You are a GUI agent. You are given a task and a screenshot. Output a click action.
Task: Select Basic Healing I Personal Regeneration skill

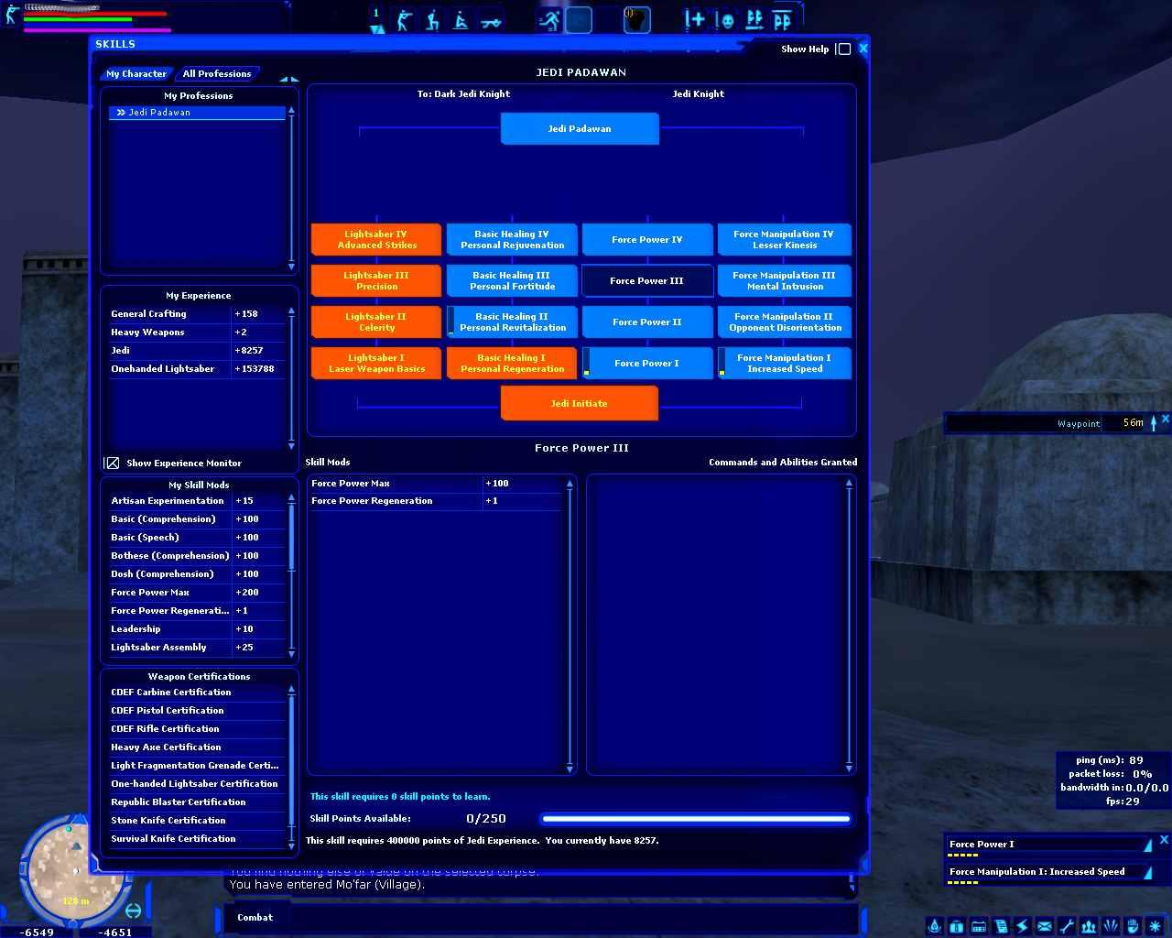point(512,364)
